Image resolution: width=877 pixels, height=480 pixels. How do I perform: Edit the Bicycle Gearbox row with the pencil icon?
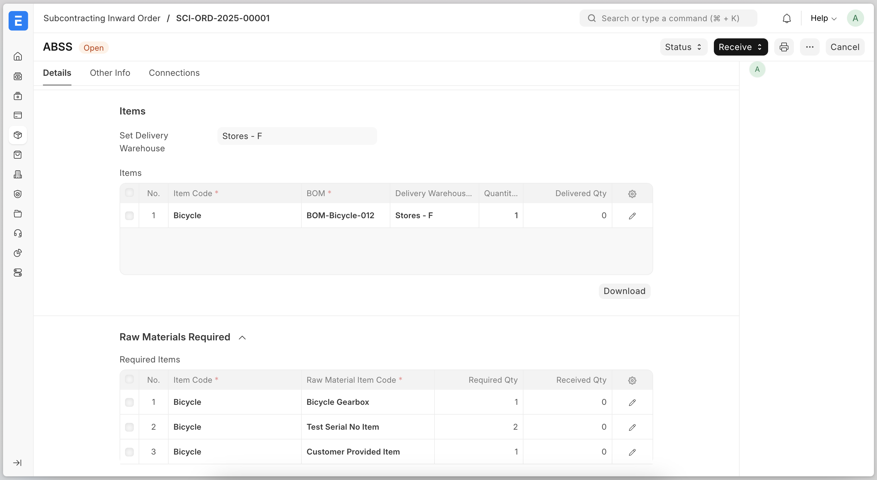(632, 402)
